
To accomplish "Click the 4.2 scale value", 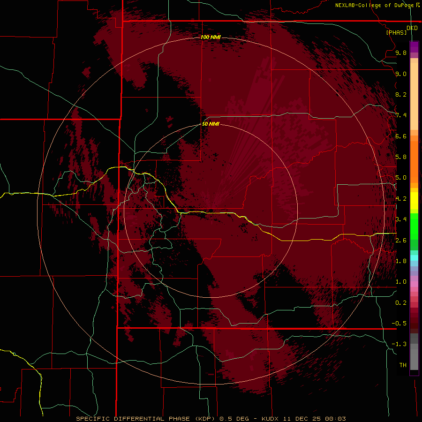I will click(x=401, y=199).
